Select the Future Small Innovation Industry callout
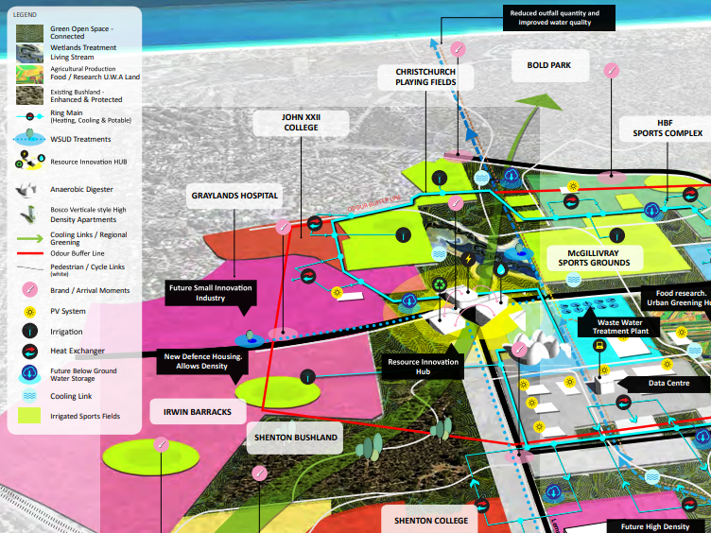711x533 pixels. pyautogui.click(x=211, y=293)
